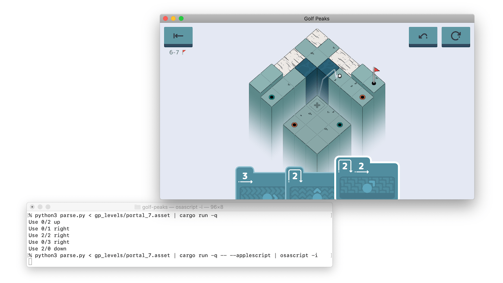Click the terminal line 'Use 2/0 down'
The height and width of the screenshot is (283, 503).
tap(48, 249)
